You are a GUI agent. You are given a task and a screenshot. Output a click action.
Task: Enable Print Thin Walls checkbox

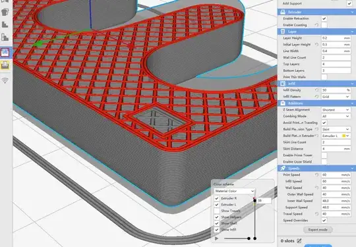324,77
